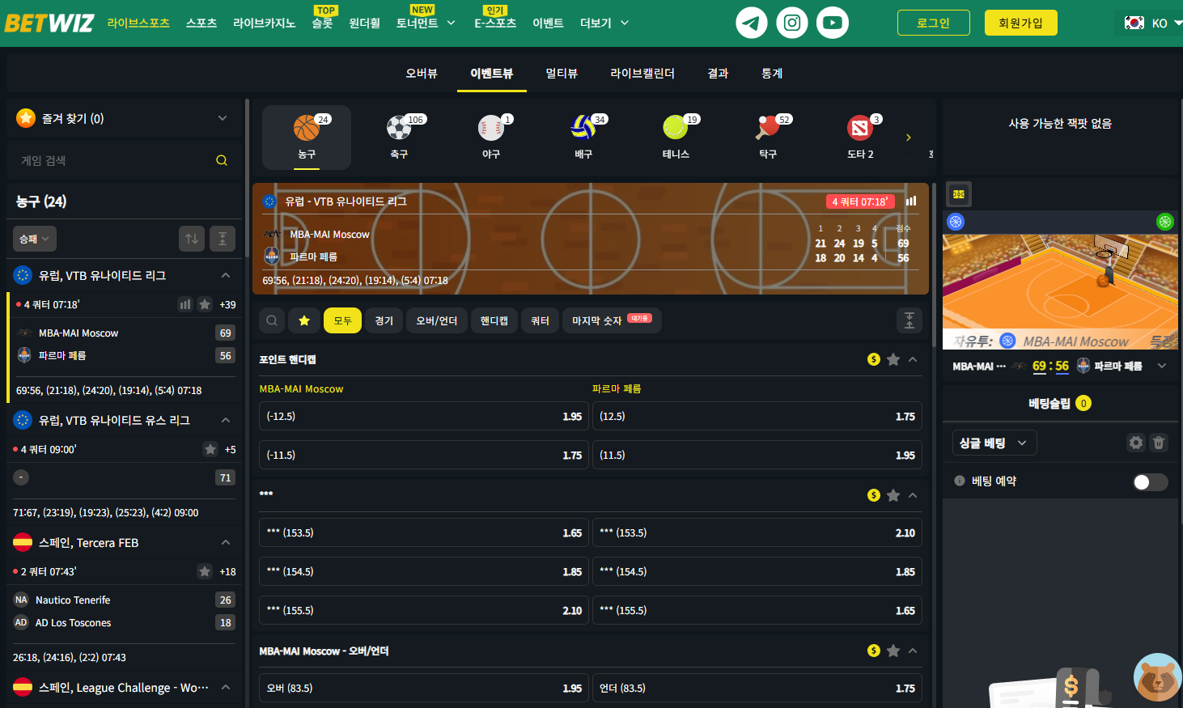
Task: Open bet slip settings gear
Action: pyautogui.click(x=1136, y=443)
